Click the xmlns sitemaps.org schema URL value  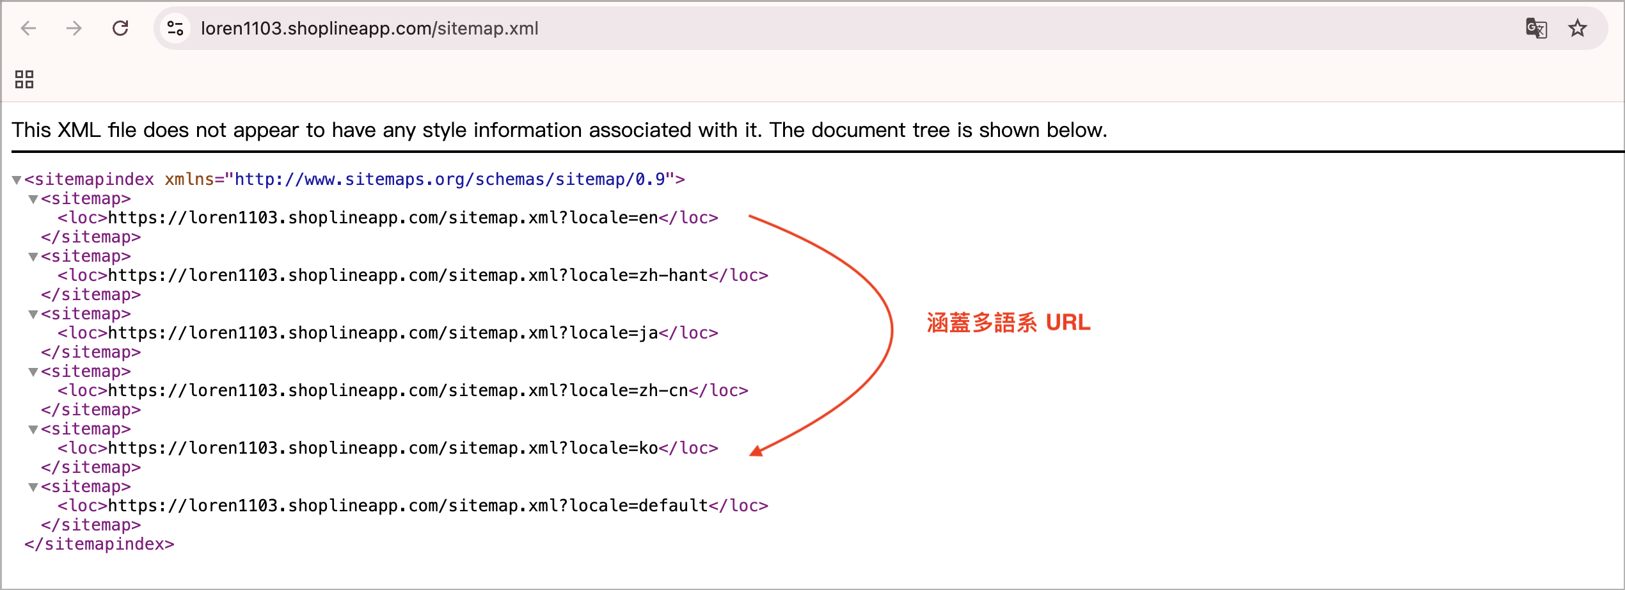pos(450,180)
